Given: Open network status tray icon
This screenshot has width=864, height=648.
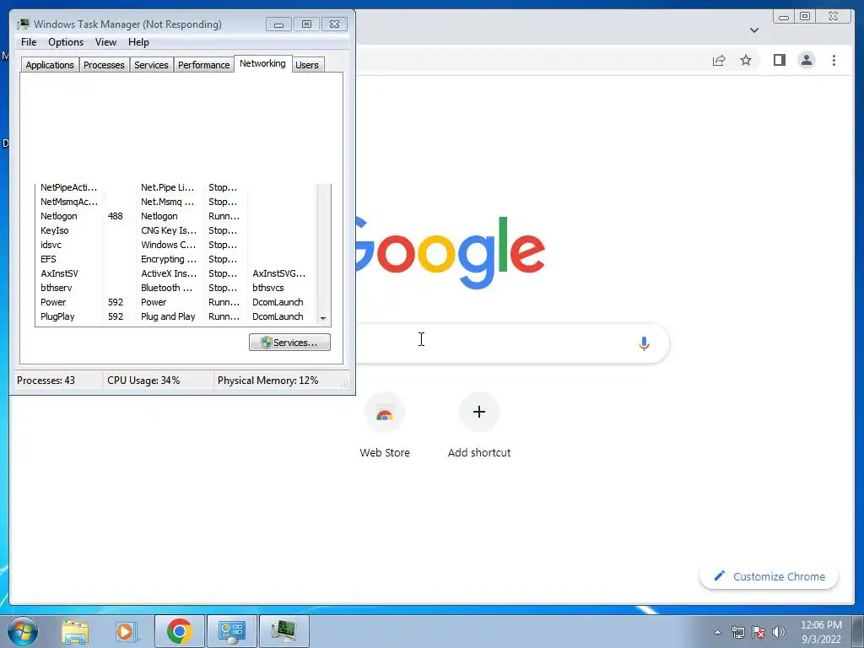Looking at the screenshot, I should point(737,632).
